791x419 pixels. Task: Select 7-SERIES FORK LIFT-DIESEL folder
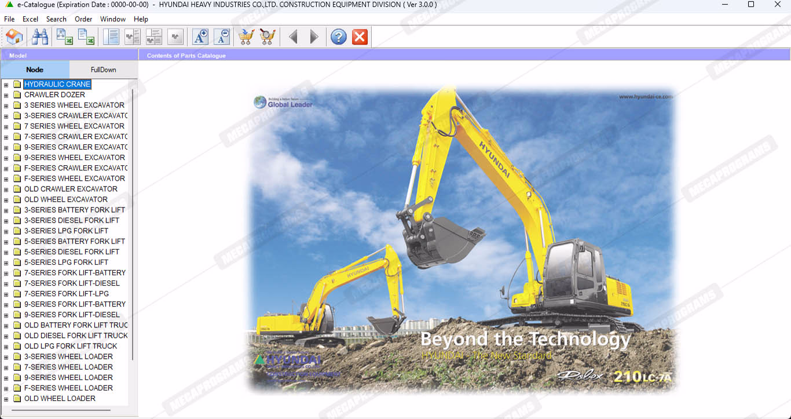pos(72,283)
